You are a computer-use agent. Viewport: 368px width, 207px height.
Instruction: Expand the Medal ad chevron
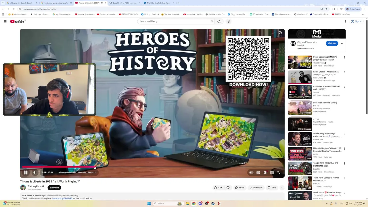coord(342,43)
